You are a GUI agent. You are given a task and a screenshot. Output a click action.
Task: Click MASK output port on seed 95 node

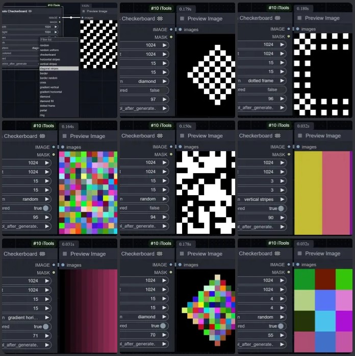point(54,155)
